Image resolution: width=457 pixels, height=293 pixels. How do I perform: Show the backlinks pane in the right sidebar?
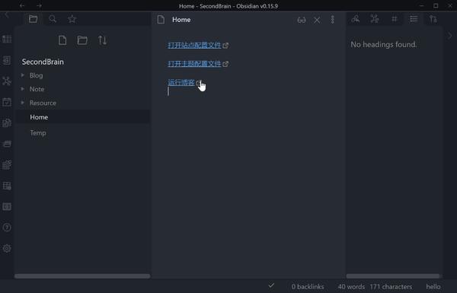pos(355,19)
